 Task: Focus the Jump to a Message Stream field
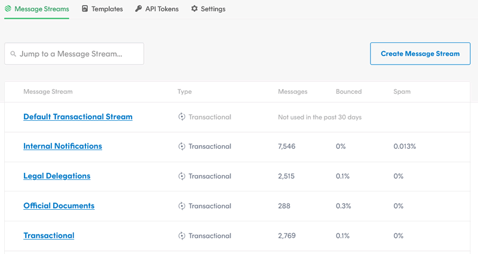pyautogui.click(x=78, y=54)
